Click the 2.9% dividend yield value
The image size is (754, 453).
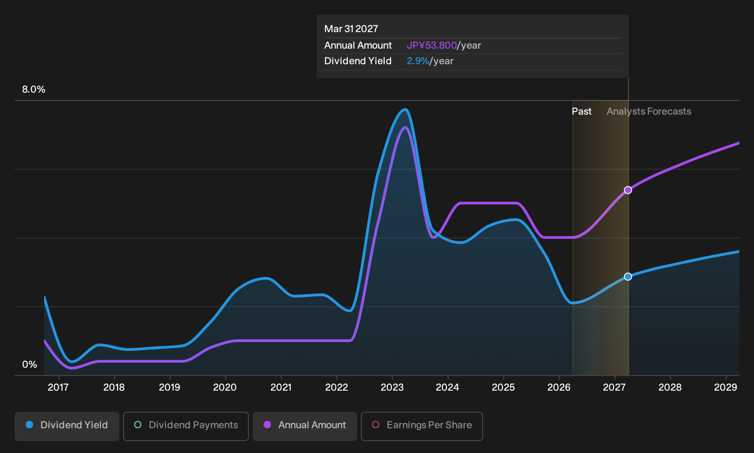pyautogui.click(x=418, y=61)
